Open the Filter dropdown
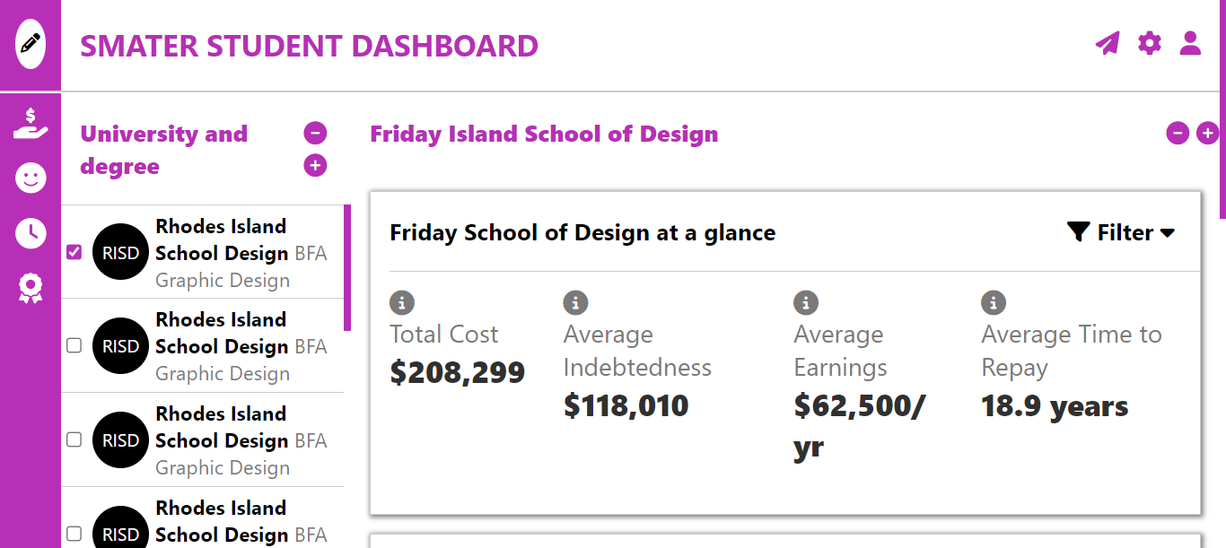 (x=1120, y=232)
